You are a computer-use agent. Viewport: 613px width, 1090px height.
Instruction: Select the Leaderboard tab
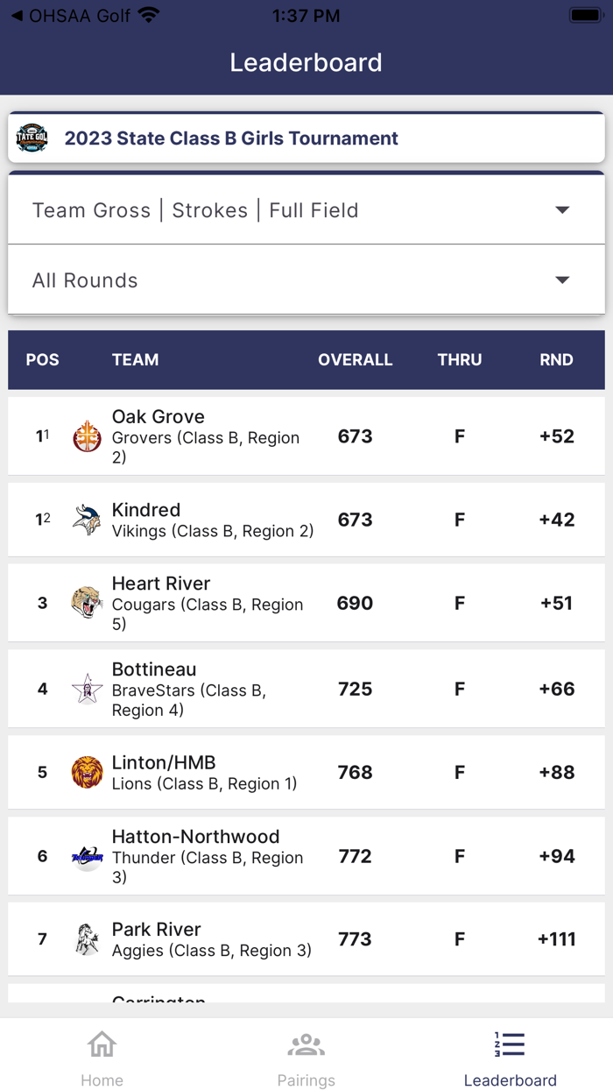coord(510,1053)
